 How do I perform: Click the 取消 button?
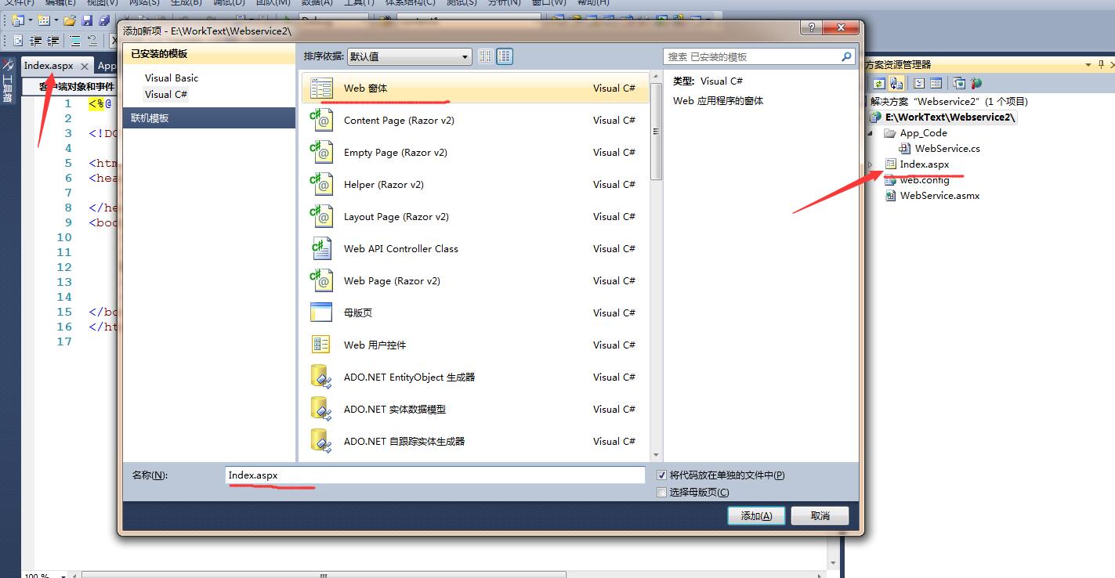click(x=820, y=515)
